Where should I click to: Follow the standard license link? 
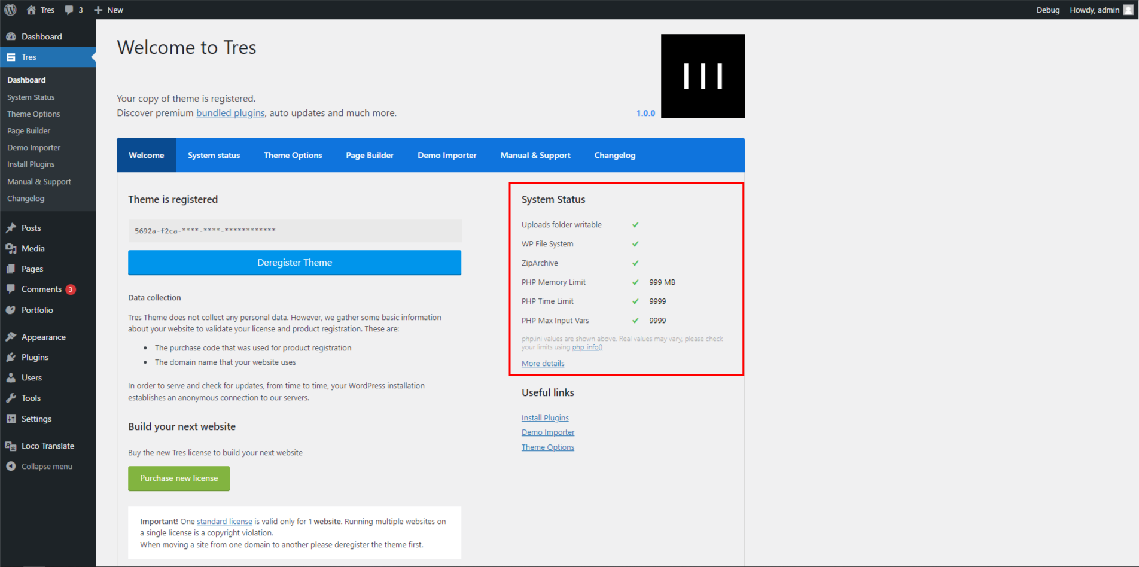pyautogui.click(x=224, y=522)
